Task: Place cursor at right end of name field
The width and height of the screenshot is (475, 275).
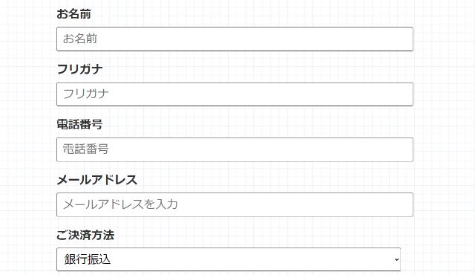Action: click(x=407, y=39)
